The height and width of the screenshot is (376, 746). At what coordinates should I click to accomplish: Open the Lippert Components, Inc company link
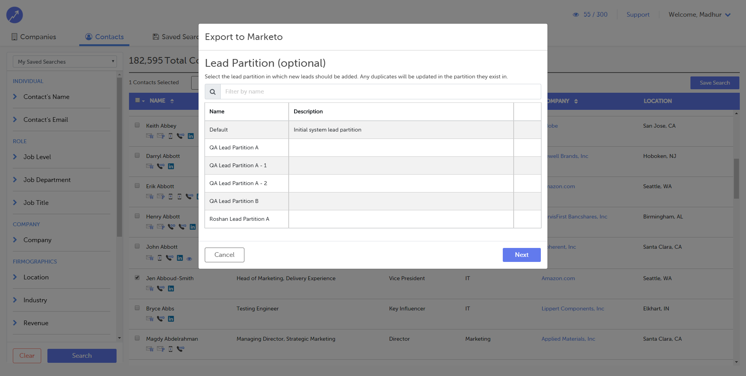(x=573, y=309)
